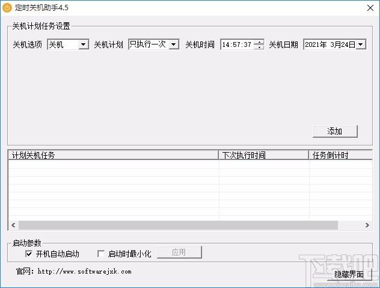
Task: Click the orange power app icon in title bar
Action: 7,7
